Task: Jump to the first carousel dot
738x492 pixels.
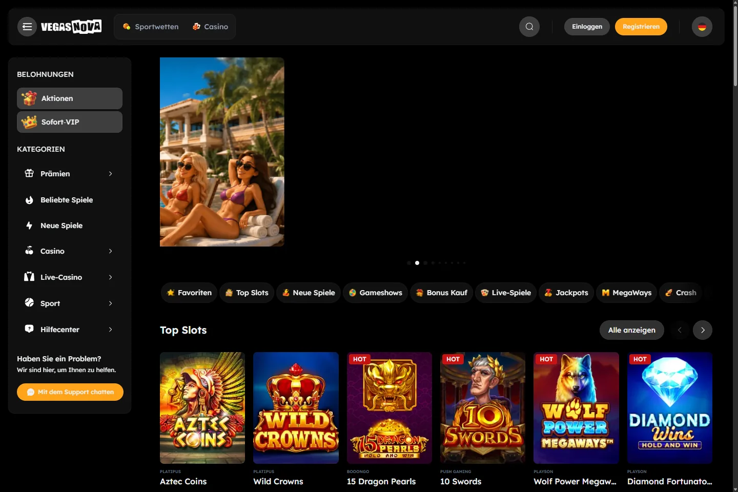Action: (x=408, y=263)
